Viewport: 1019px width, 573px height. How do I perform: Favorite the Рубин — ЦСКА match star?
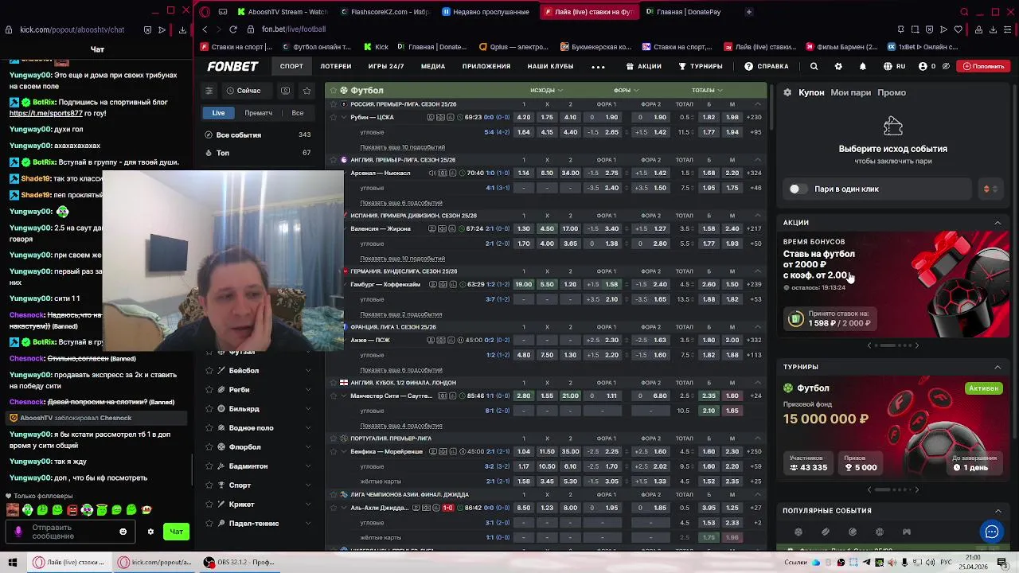coord(334,117)
